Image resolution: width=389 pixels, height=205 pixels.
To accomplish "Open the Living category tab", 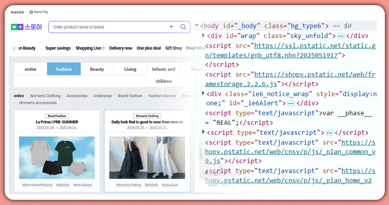I will pyautogui.click(x=130, y=69).
